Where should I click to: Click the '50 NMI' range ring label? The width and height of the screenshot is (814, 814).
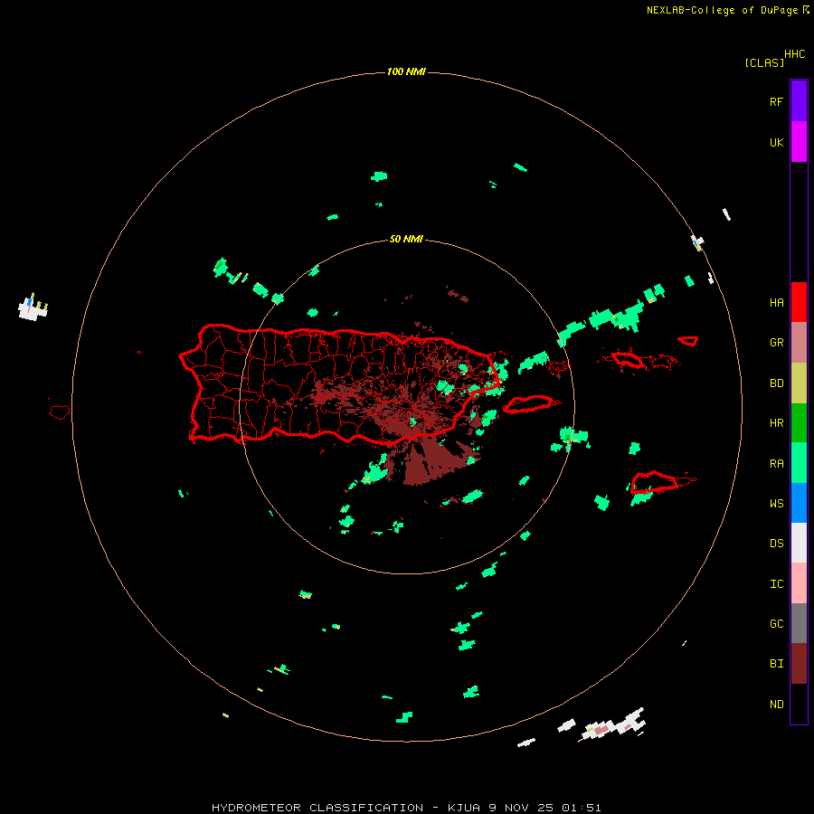click(406, 239)
